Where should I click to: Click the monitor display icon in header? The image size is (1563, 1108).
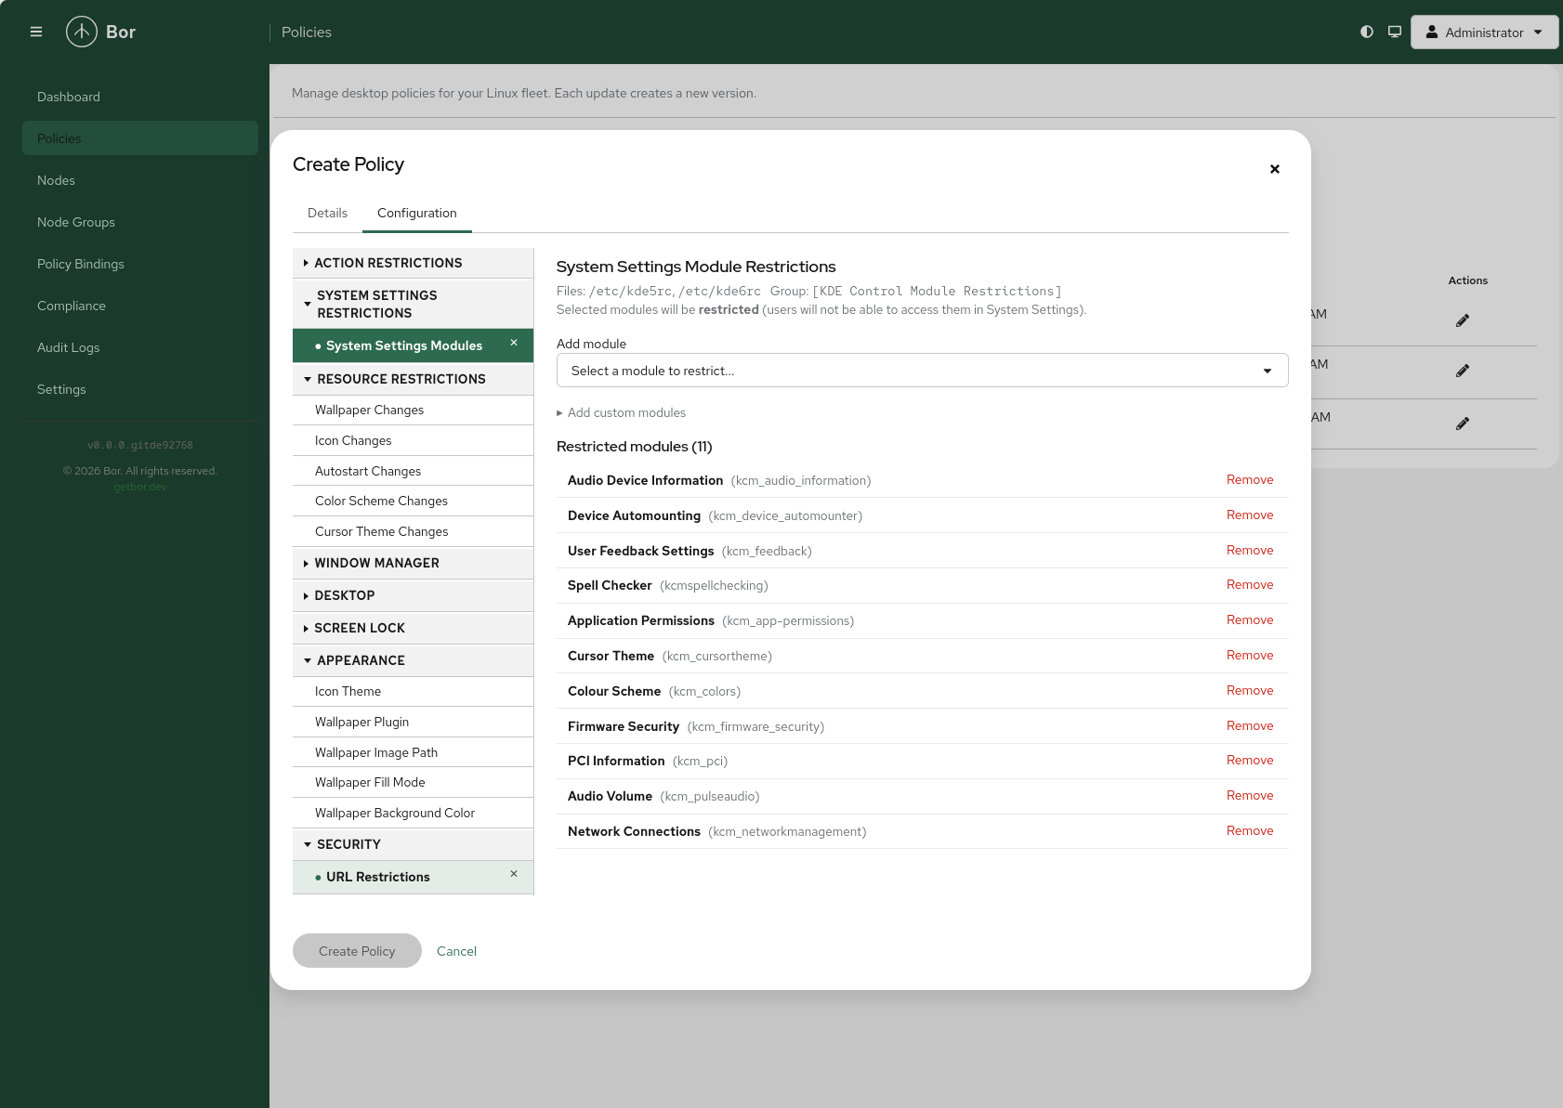tap(1395, 32)
